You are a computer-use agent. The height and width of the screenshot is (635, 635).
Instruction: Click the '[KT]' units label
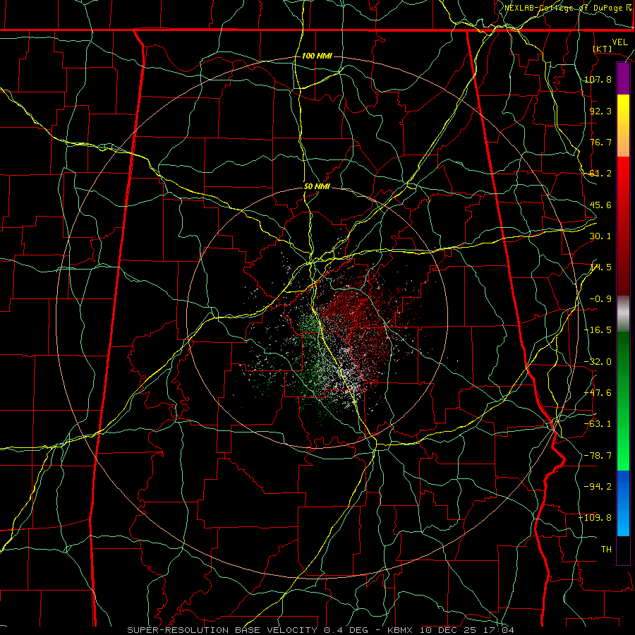point(603,49)
